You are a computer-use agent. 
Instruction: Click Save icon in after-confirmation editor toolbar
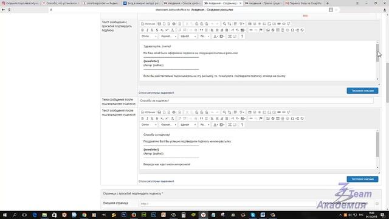pos(159,112)
